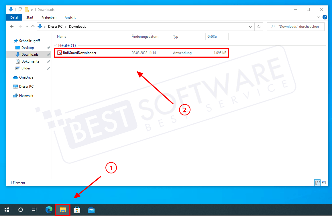
Task: Expand the address bar history dropdown
Action: [250, 27]
